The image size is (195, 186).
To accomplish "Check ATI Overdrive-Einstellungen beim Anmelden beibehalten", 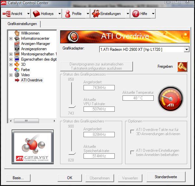I will click(132, 152).
